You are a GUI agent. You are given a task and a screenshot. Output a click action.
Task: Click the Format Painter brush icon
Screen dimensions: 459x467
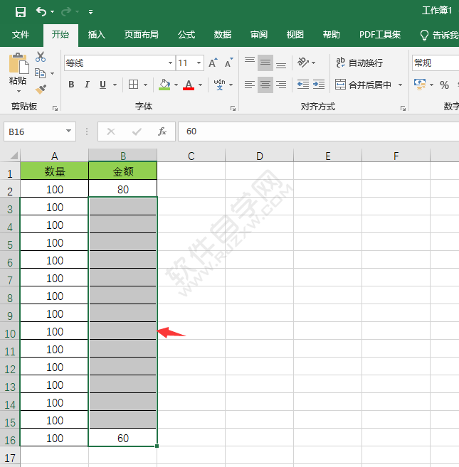41,89
